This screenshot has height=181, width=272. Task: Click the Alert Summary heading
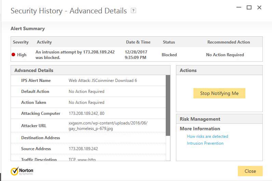pyautogui.click(x=28, y=28)
